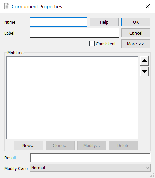The image size is (155, 178).
Task: Click the Clone... button
Action: click(60, 145)
